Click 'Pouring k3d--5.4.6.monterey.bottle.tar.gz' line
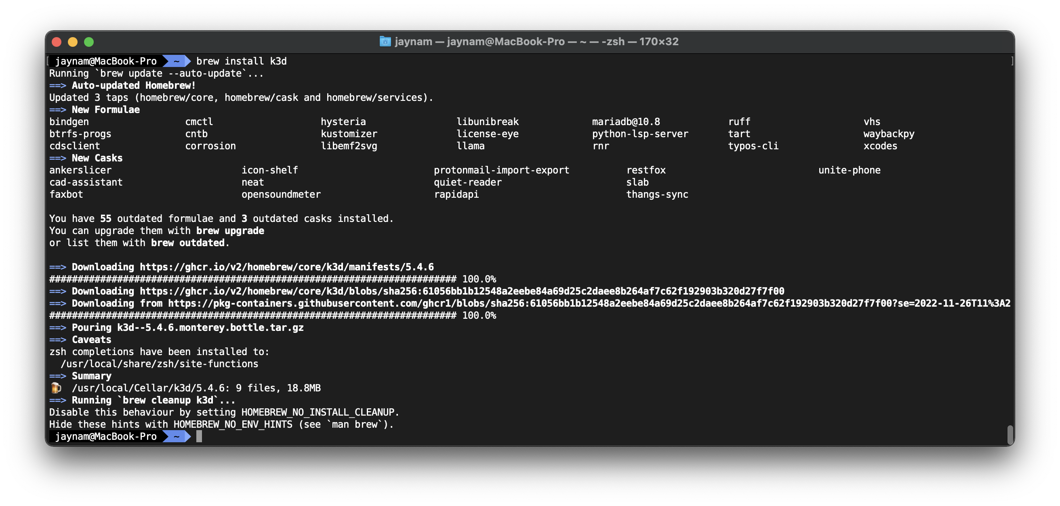This screenshot has width=1060, height=506. [187, 327]
